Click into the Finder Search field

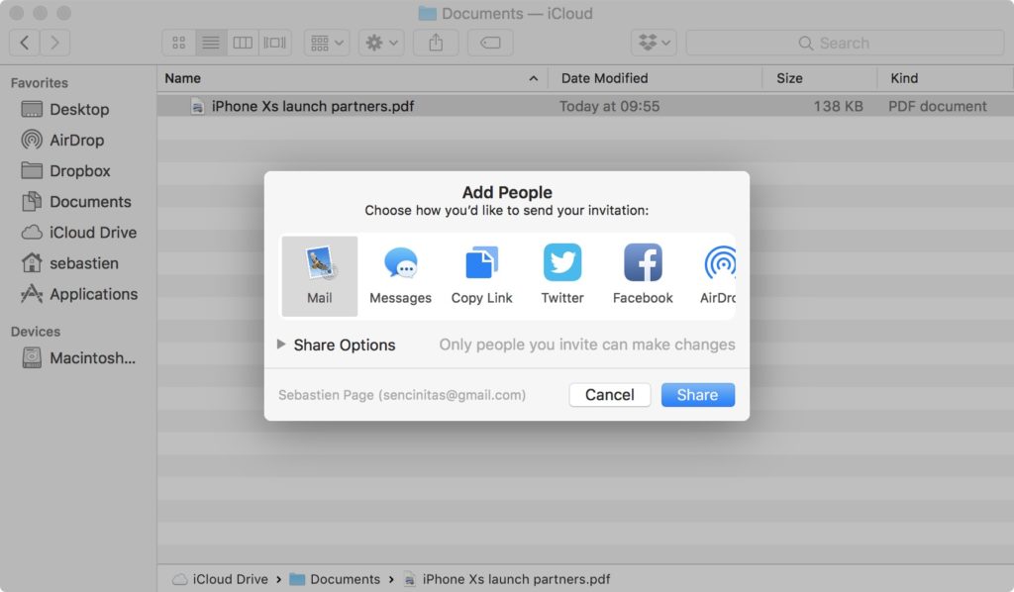(x=845, y=43)
